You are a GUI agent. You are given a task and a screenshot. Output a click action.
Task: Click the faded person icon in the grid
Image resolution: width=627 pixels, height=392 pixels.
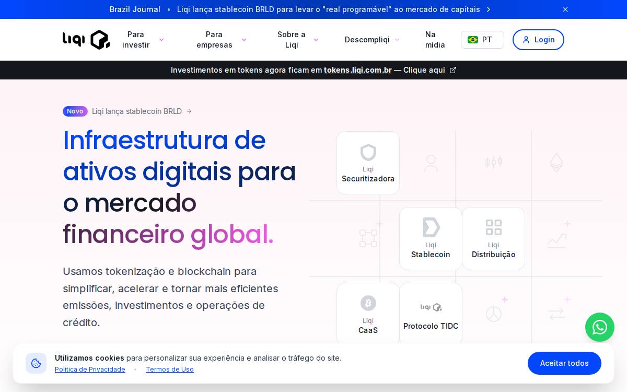431,163
